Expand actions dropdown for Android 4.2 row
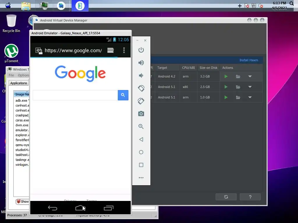Screen dimensions: 298x223 250,76
